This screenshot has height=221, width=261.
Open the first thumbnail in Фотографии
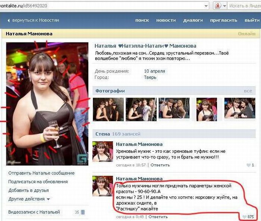click(106, 109)
